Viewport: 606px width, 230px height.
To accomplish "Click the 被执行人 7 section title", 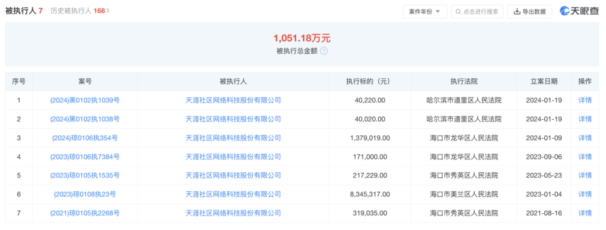I will (x=24, y=11).
